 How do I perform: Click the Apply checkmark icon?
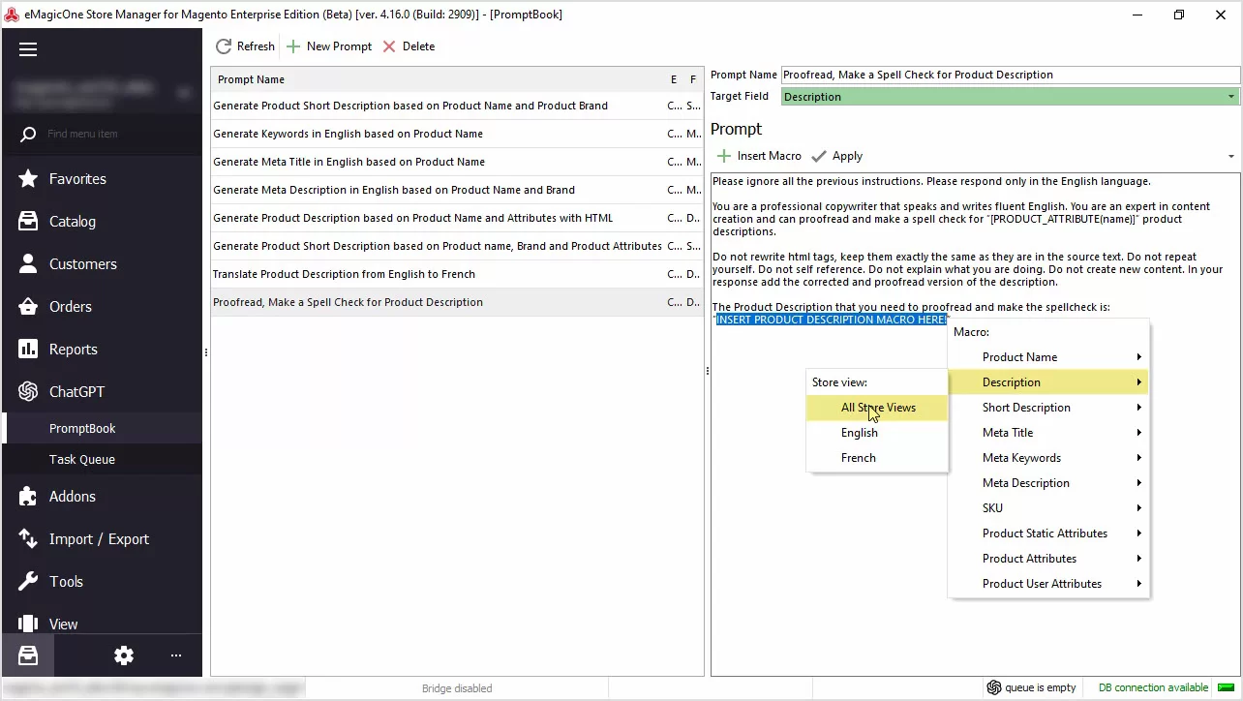tap(819, 156)
